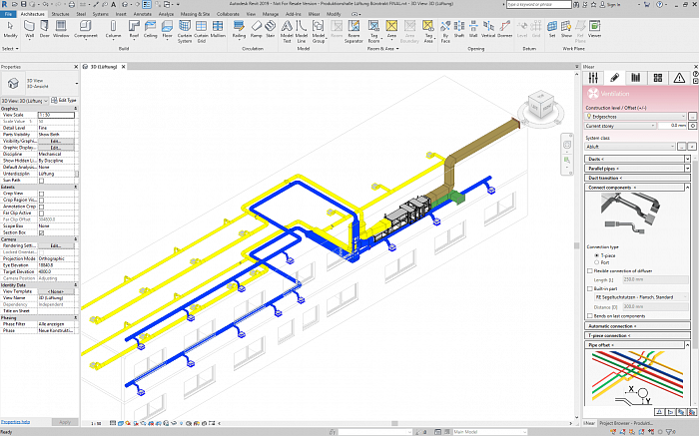The width and height of the screenshot is (699, 436).
Task: Select the T-piece radio button
Action: (596, 255)
